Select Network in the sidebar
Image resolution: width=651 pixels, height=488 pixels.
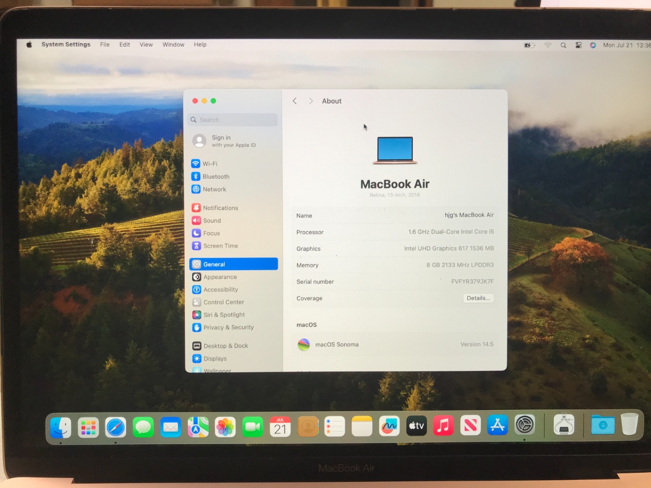(214, 189)
